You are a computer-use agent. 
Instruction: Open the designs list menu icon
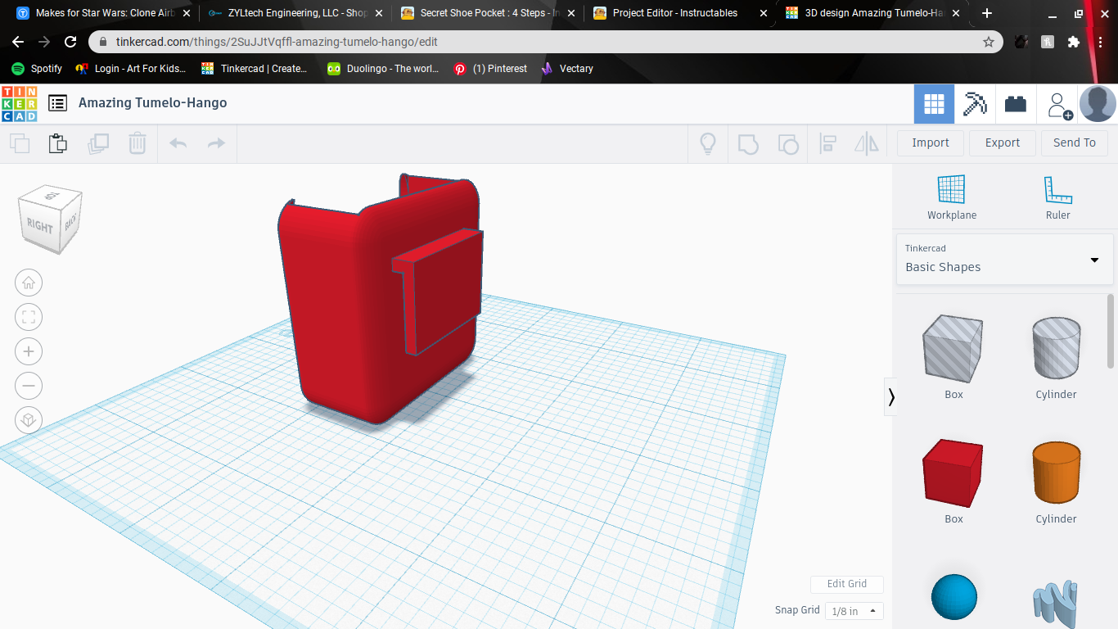point(57,103)
